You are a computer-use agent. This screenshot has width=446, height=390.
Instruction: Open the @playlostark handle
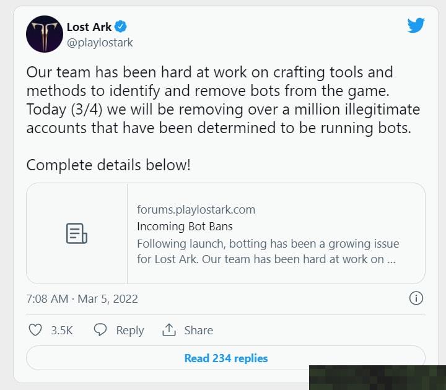pos(100,43)
